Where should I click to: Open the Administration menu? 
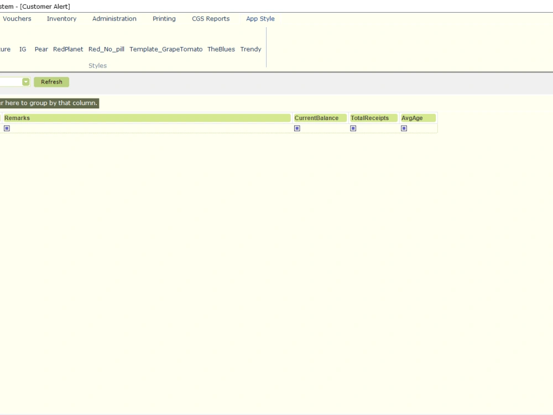coord(114,19)
